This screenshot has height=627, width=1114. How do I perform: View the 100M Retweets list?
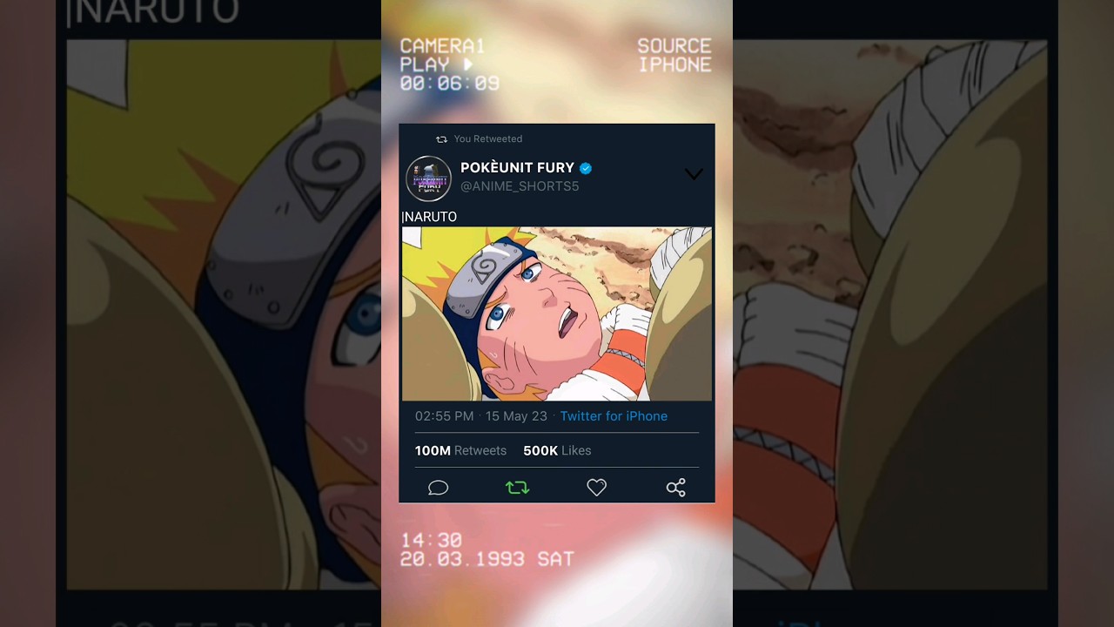pyautogui.click(x=460, y=450)
